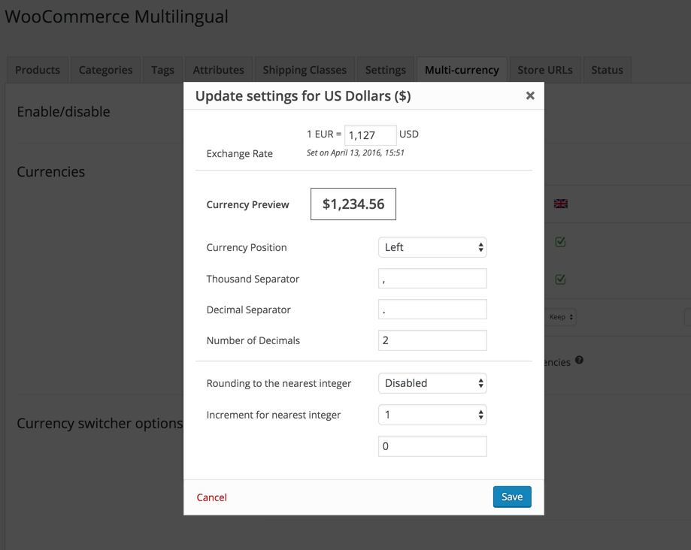Viewport: 691px width, 550px height.
Task: Switch to the Store URLs tab
Action: (544, 70)
